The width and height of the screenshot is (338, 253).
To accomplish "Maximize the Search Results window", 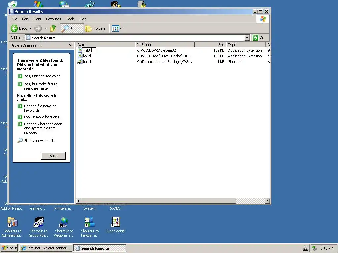I will click(261, 12).
